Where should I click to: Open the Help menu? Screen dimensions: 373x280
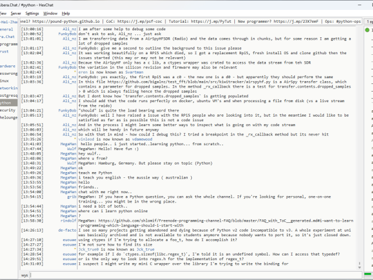(66, 13)
